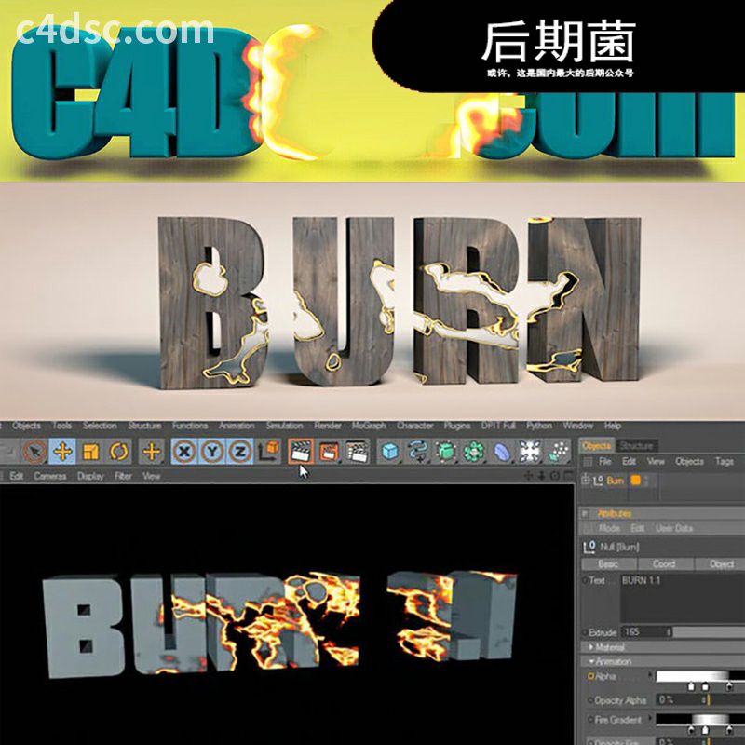The image size is (745, 745).
Task: Open the Character menu
Action: pyautogui.click(x=414, y=426)
